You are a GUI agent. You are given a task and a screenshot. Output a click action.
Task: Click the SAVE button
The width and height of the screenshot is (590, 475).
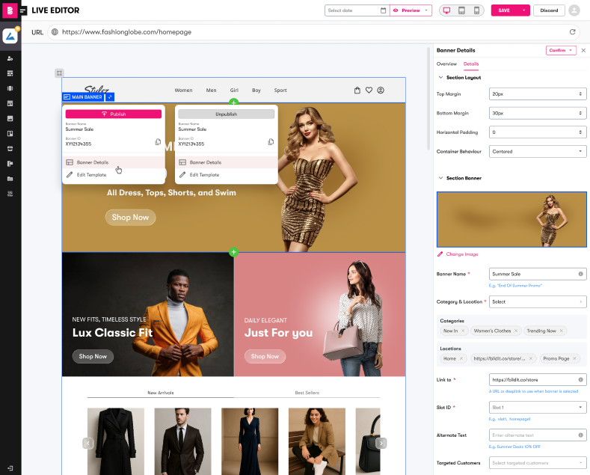point(504,10)
